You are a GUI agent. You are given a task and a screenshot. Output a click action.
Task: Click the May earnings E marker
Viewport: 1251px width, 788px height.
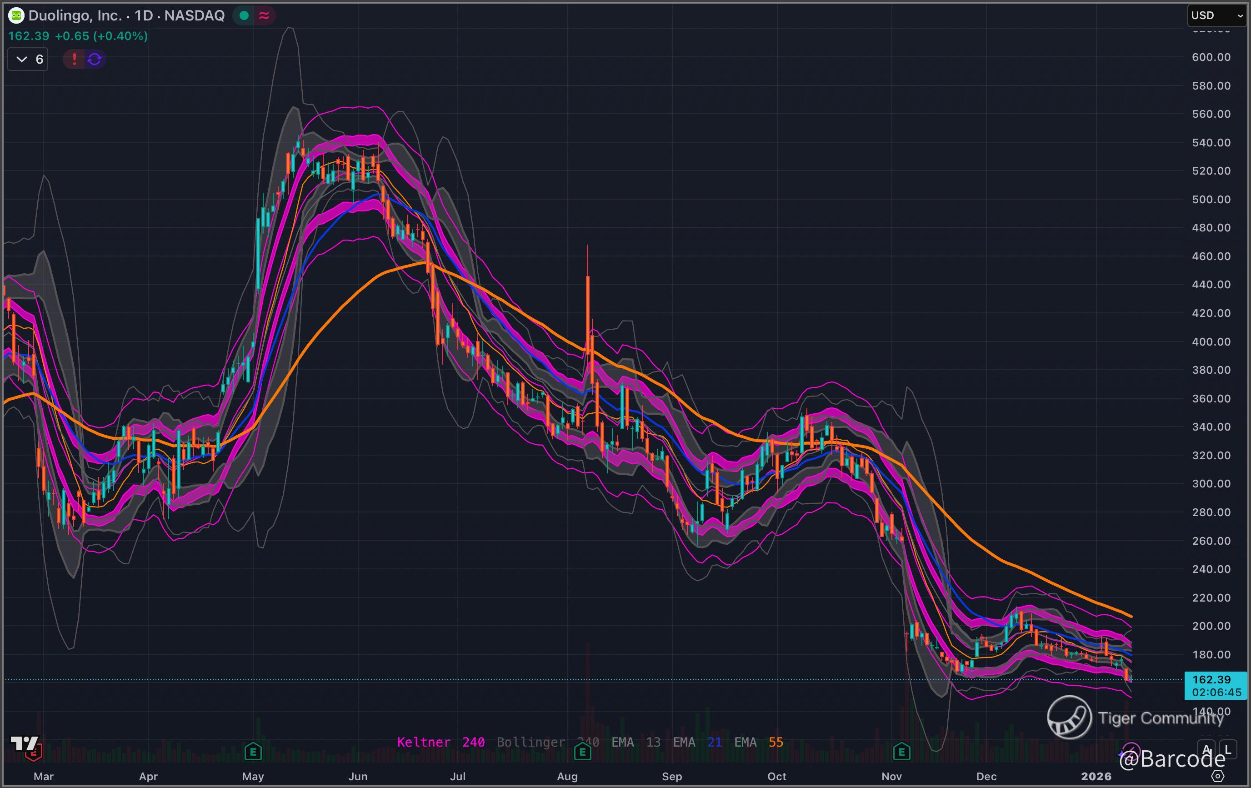[x=253, y=751]
